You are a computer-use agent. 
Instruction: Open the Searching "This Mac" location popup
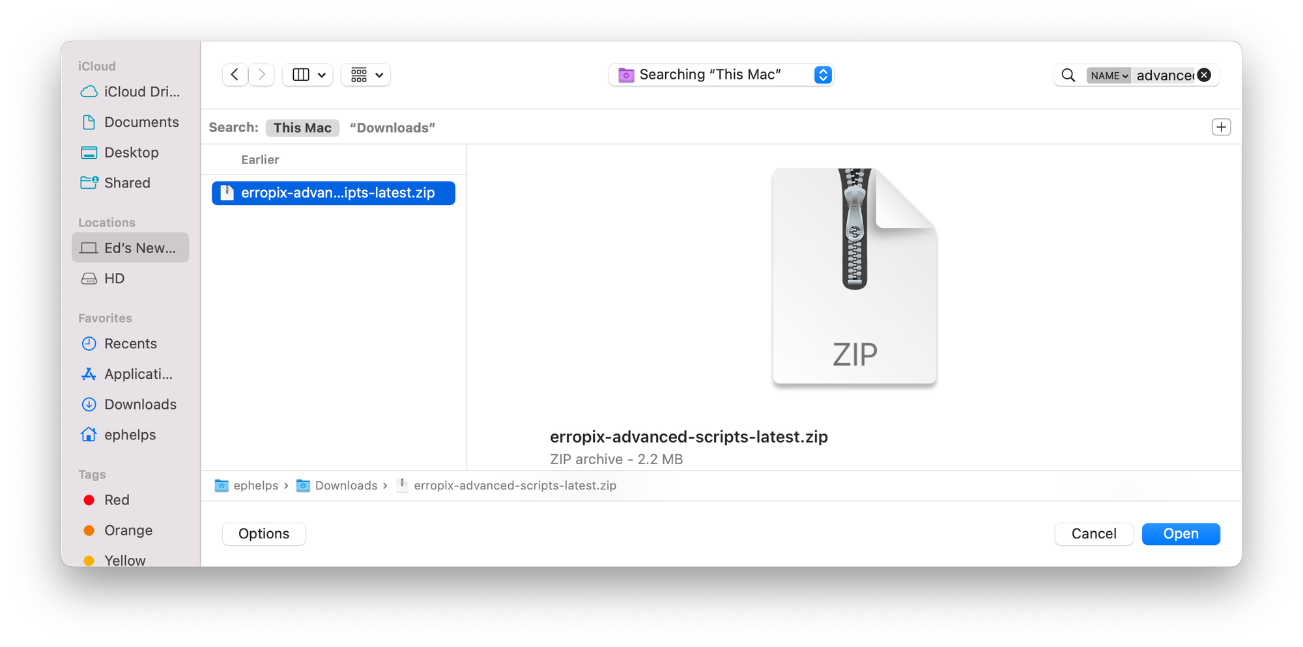tap(721, 75)
